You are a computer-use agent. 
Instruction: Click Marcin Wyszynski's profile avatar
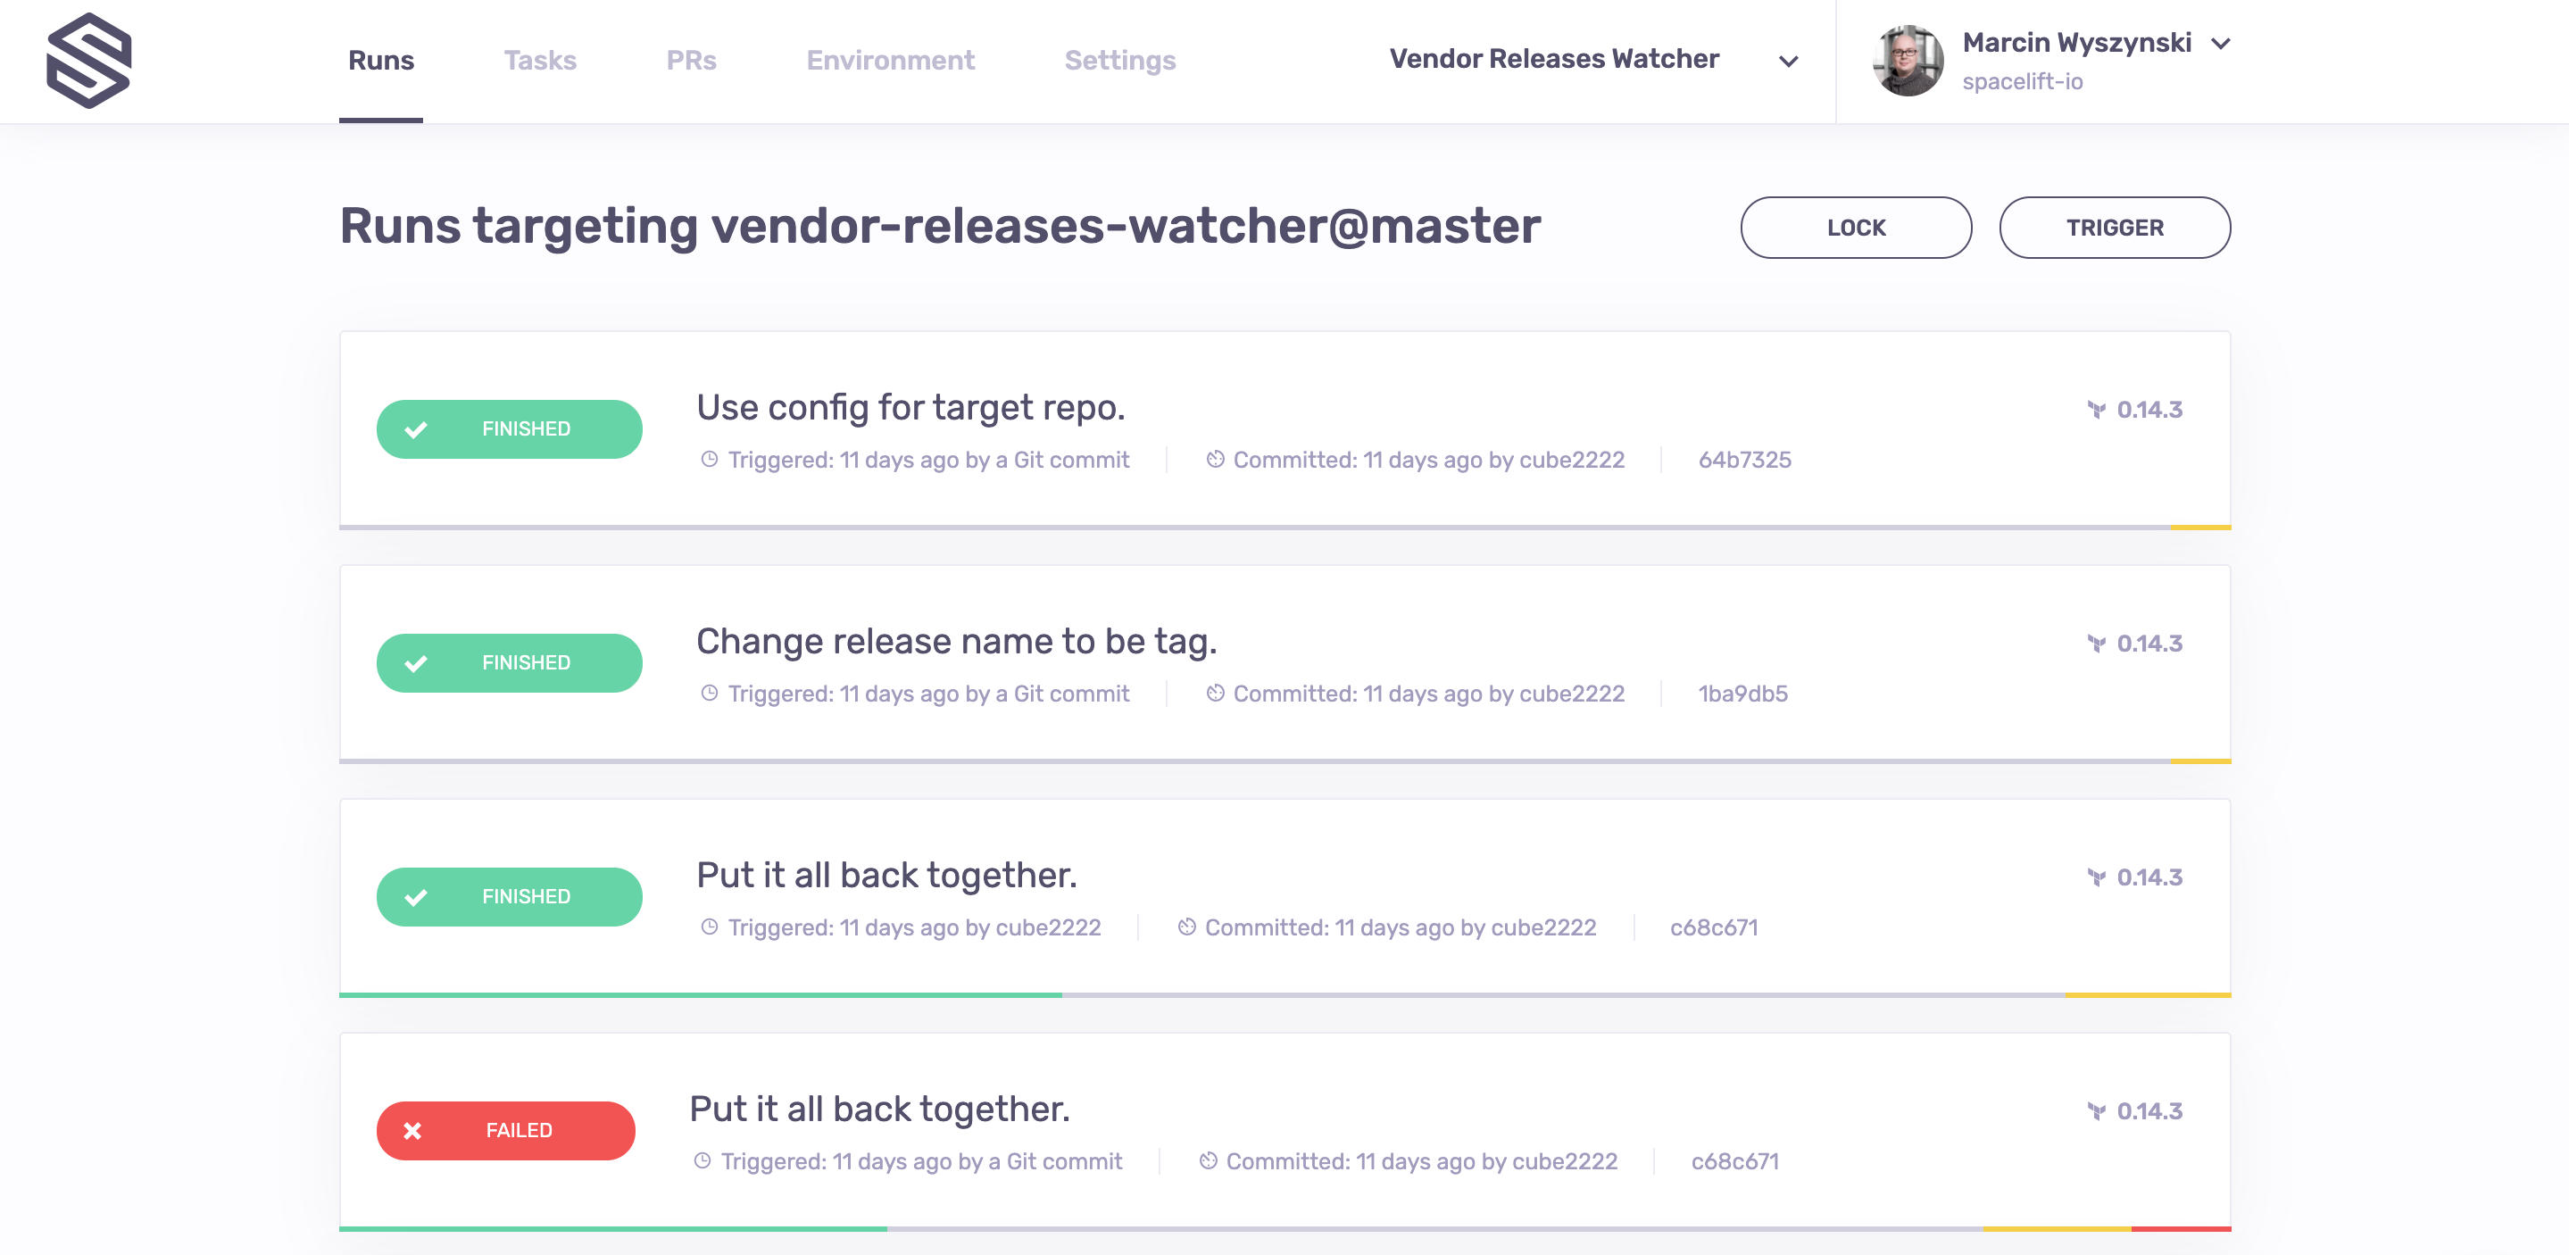[x=1907, y=61]
